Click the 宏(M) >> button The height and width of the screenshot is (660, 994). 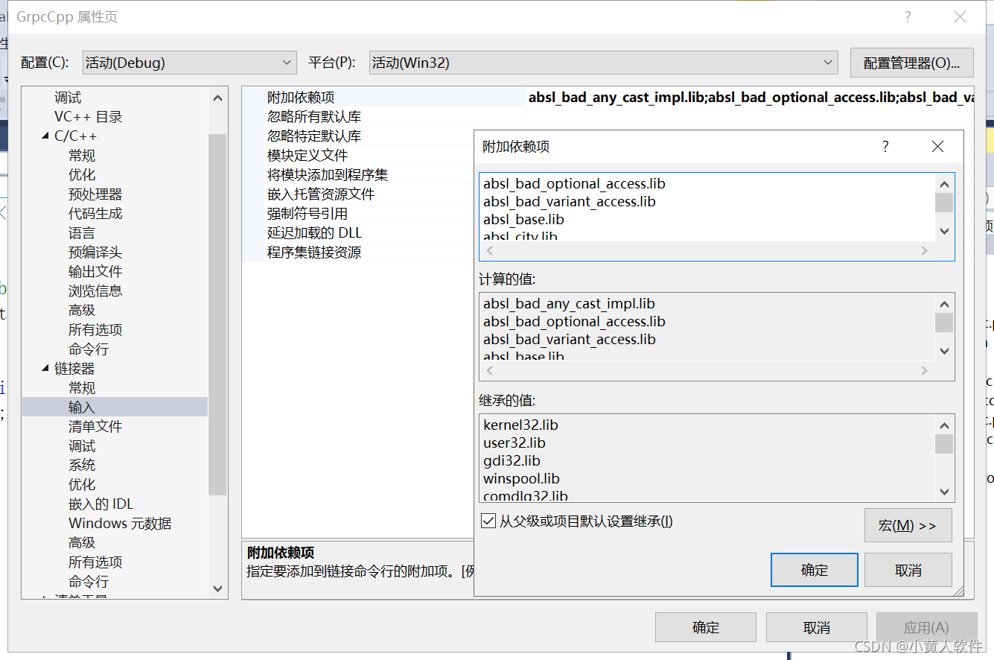908,525
